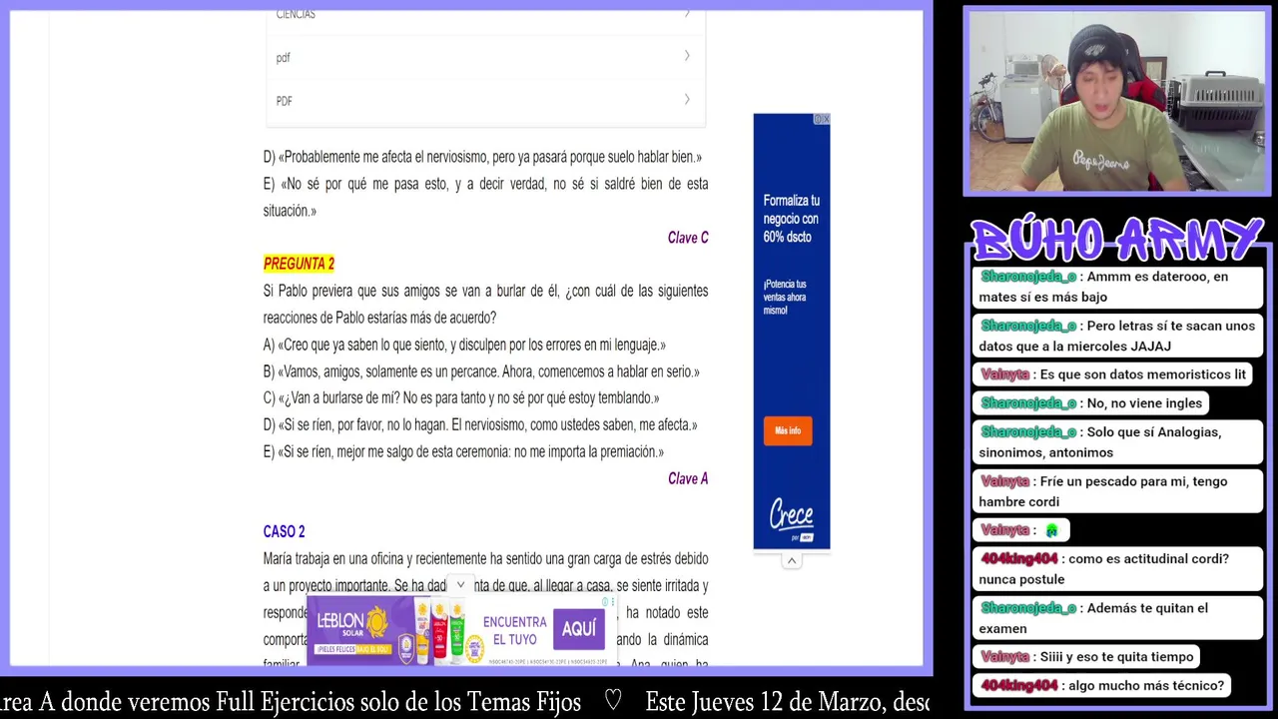Click the 'ENCUENTRA EL TUYO' ad text

514,630
